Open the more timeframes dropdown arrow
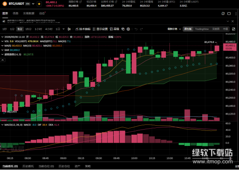Image resolution: width=239 pixels, height=170 pixels. (64, 29)
